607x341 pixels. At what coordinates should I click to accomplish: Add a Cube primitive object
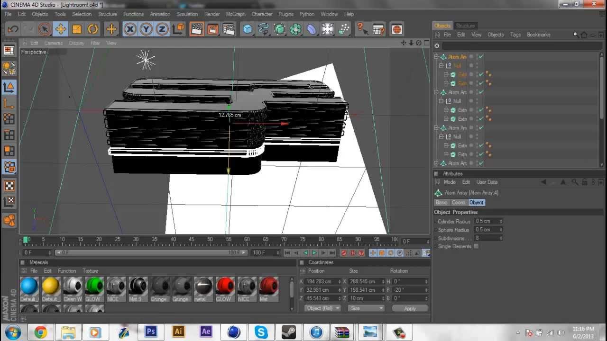click(x=248, y=29)
